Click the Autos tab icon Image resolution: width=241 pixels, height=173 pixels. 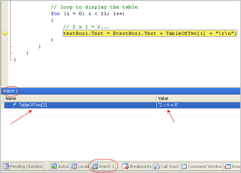pyautogui.click(x=54, y=166)
